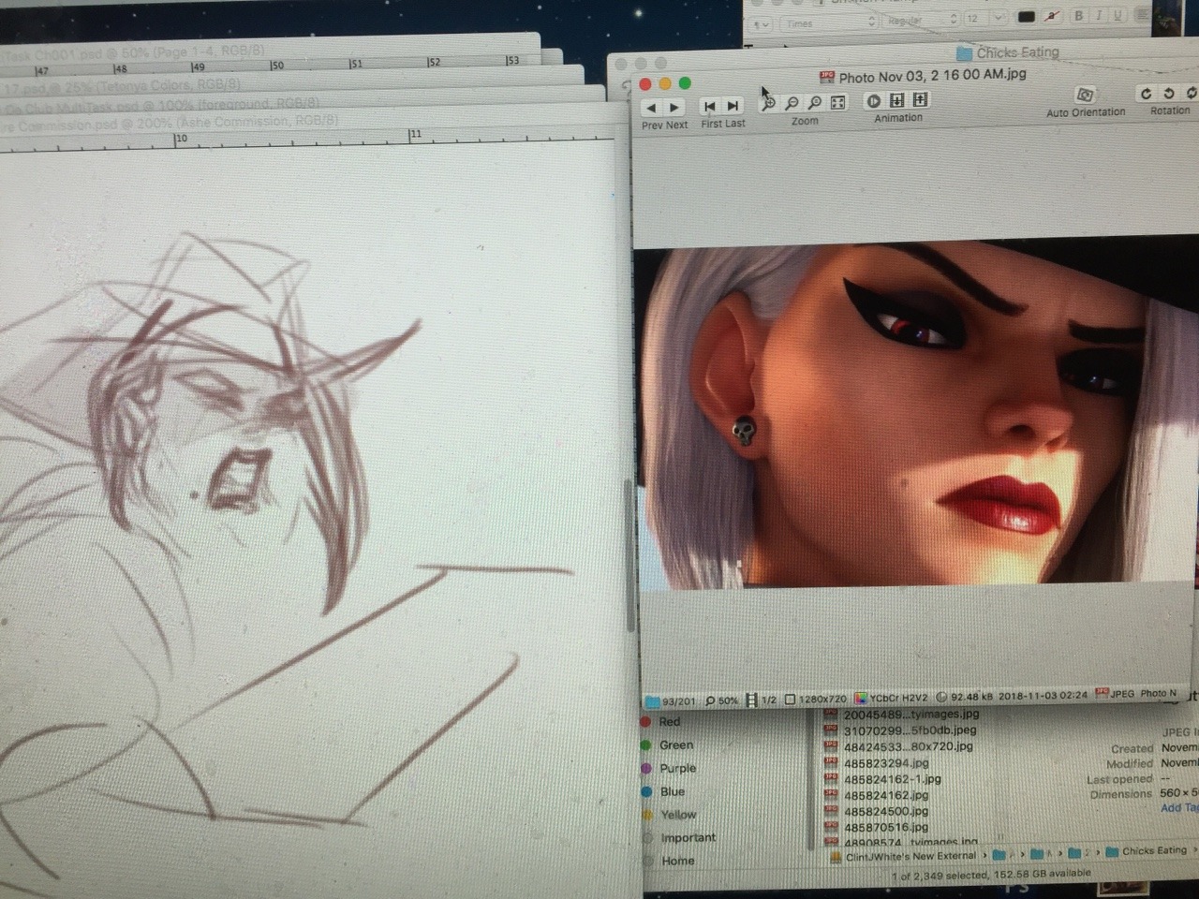Toggle Underline in text editor toolbar
The height and width of the screenshot is (899, 1199).
pos(1118,15)
